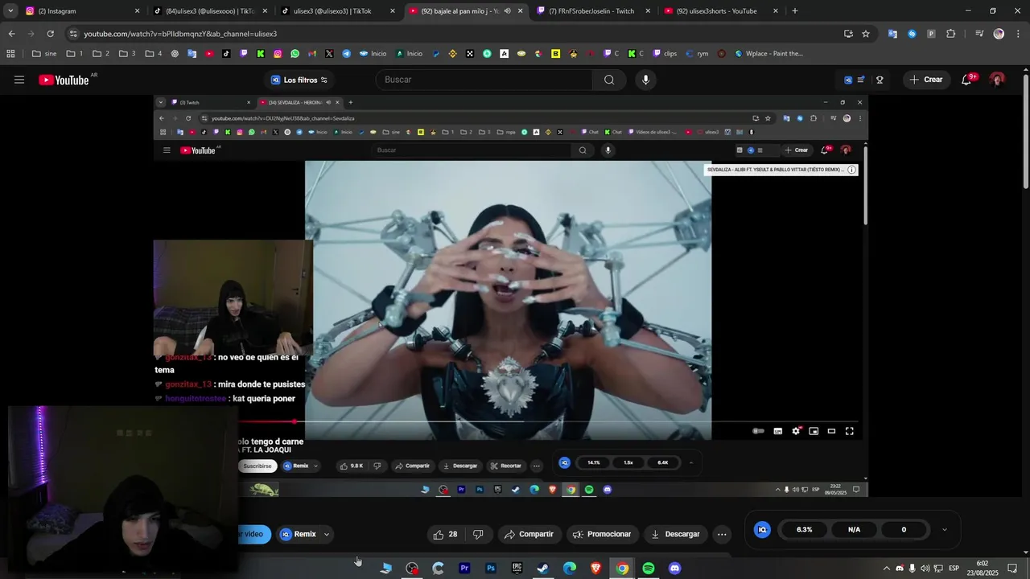The image size is (1030, 579).
Task: Open the clips bookmark folder
Action: [665, 54]
